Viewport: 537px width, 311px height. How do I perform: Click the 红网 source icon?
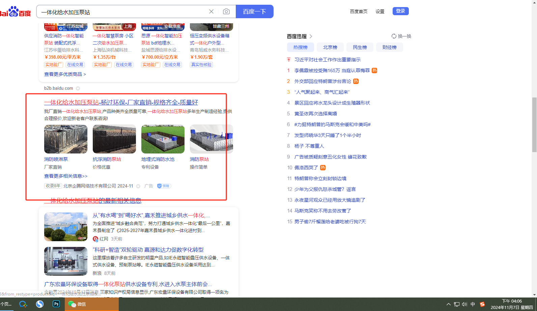tap(95, 239)
